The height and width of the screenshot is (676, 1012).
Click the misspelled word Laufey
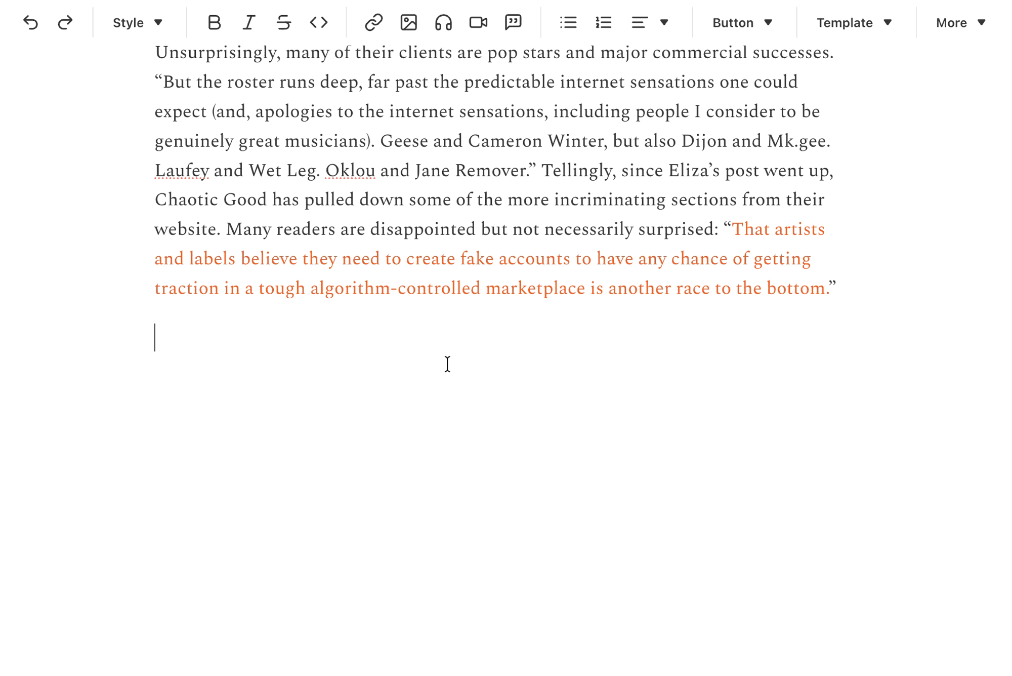[x=182, y=171]
